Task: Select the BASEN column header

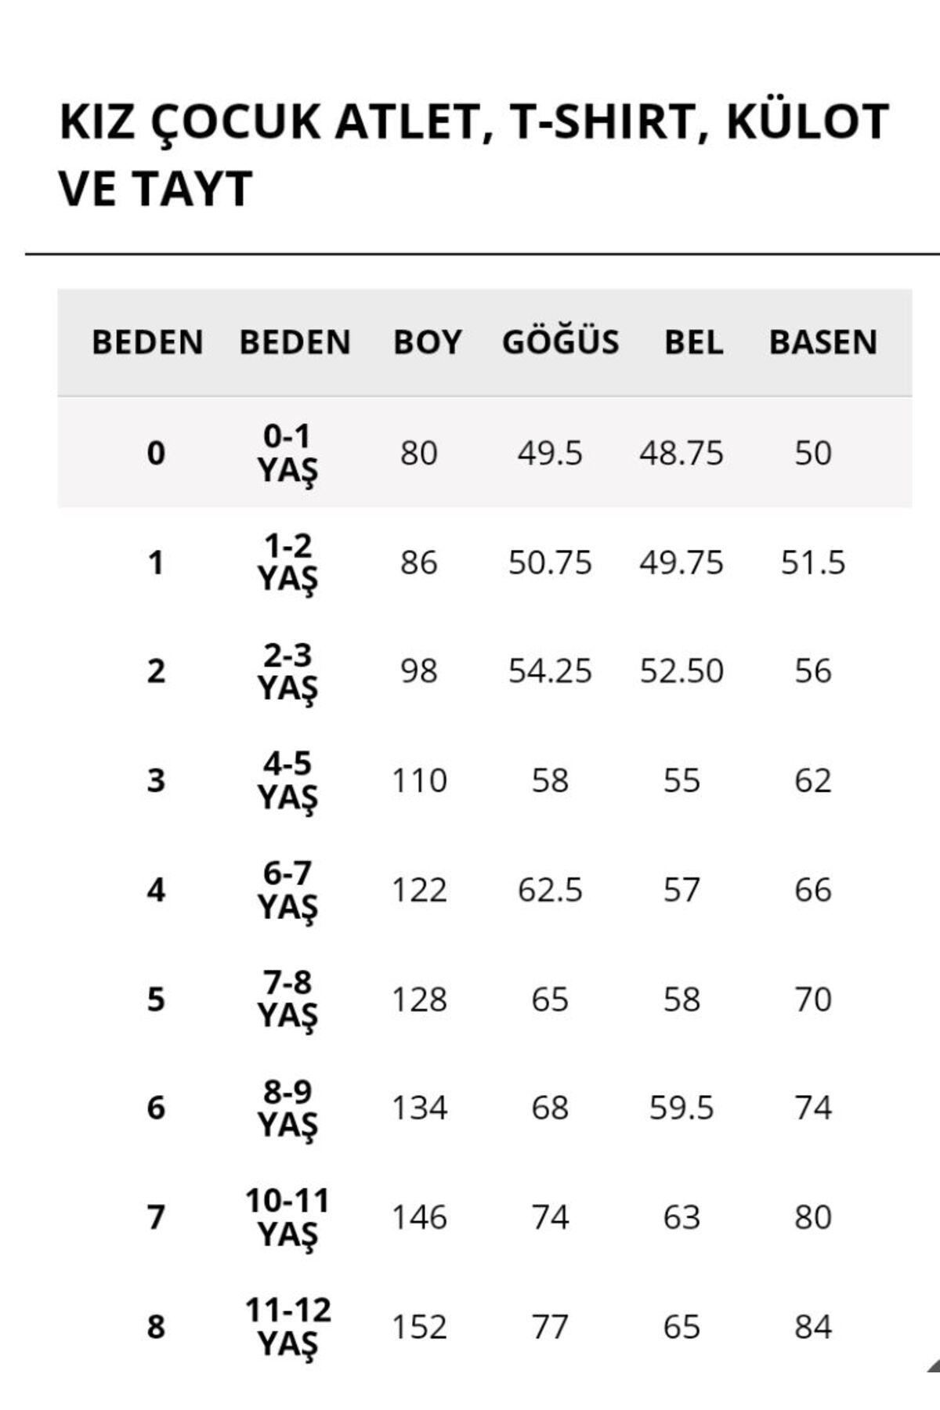Action: point(823,342)
